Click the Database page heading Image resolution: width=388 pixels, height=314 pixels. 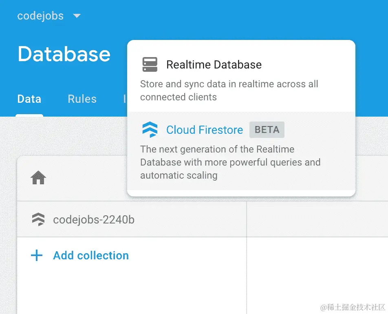pos(64,54)
